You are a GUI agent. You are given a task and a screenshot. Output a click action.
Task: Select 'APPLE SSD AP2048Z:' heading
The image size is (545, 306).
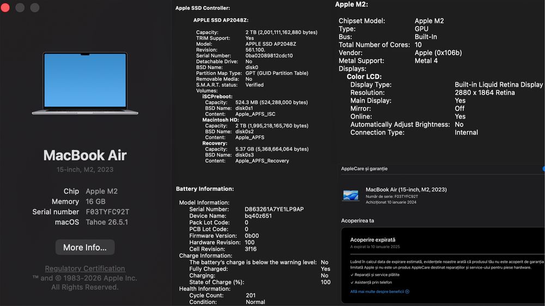click(221, 20)
